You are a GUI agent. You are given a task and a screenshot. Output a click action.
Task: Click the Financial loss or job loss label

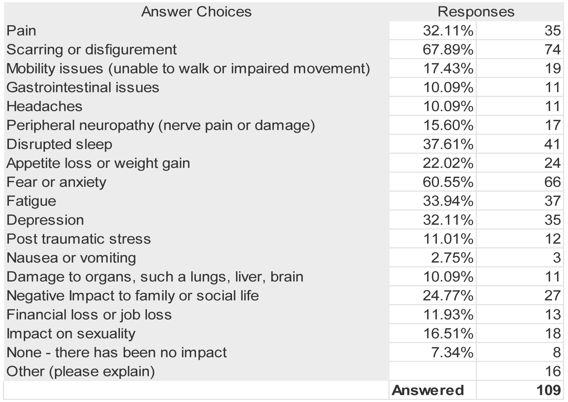[x=89, y=314]
